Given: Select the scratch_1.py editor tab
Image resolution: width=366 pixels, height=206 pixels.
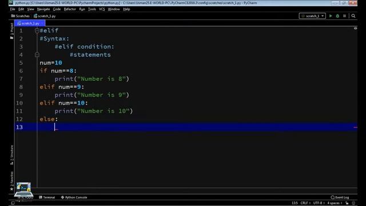Looking at the screenshot, I should click(x=30, y=23).
